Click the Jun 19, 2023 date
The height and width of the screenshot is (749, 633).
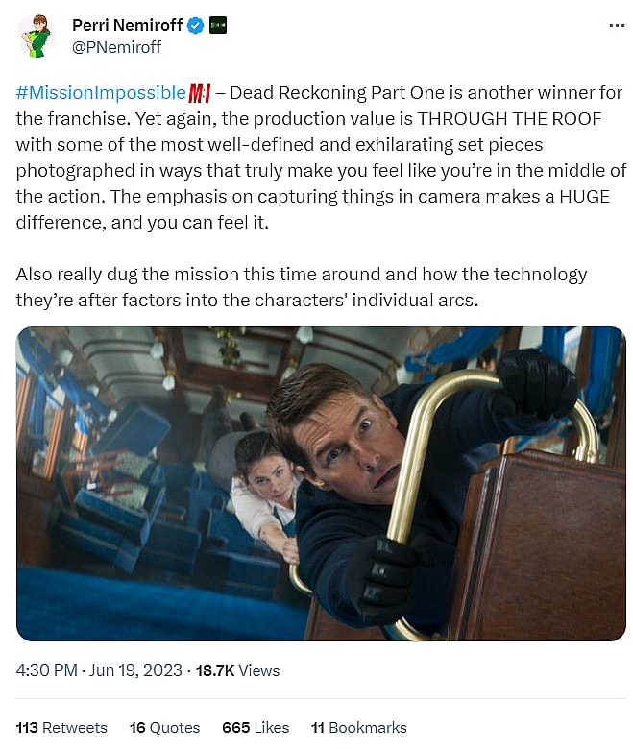136,670
